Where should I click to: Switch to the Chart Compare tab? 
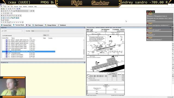pyautogui.click(x=38, y=25)
